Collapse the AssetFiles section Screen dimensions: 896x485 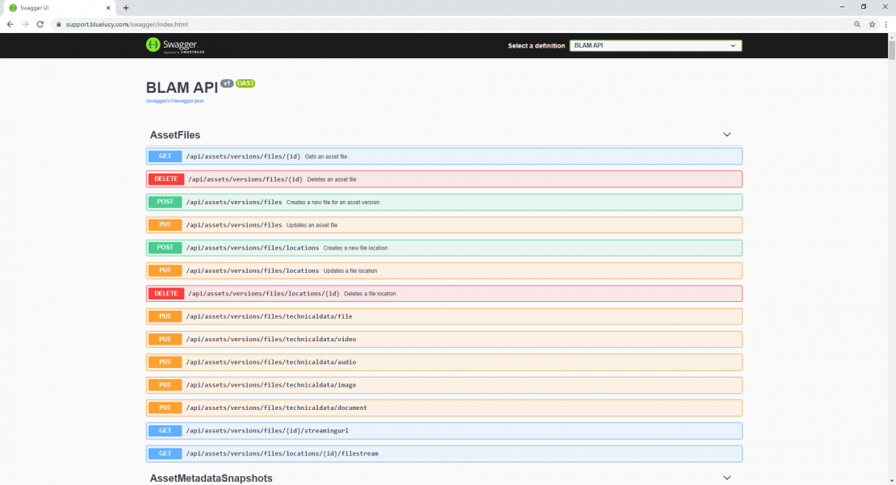[x=726, y=135]
